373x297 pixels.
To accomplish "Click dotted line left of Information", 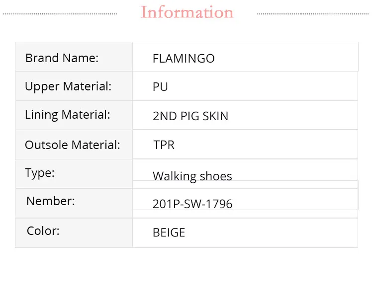I will coord(60,14).
